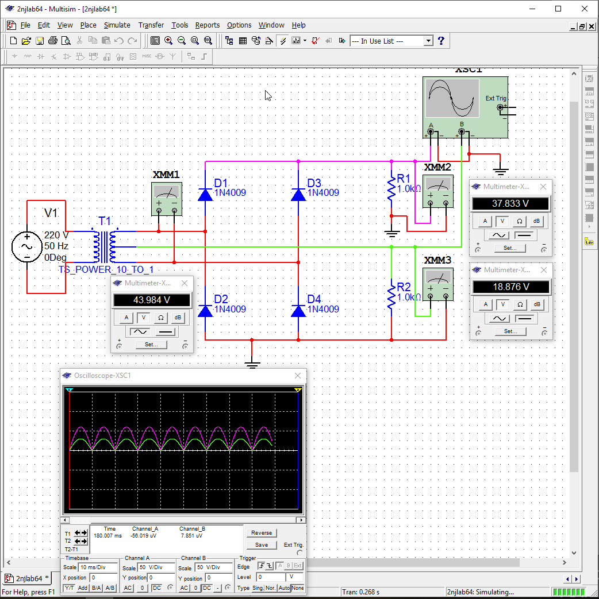The width and height of the screenshot is (599, 599).
Task: Open the create component wizard icon
Action: pos(269,41)
